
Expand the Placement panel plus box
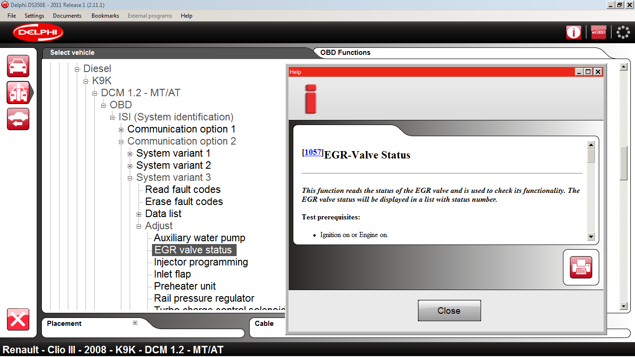(x=135, y=323)
